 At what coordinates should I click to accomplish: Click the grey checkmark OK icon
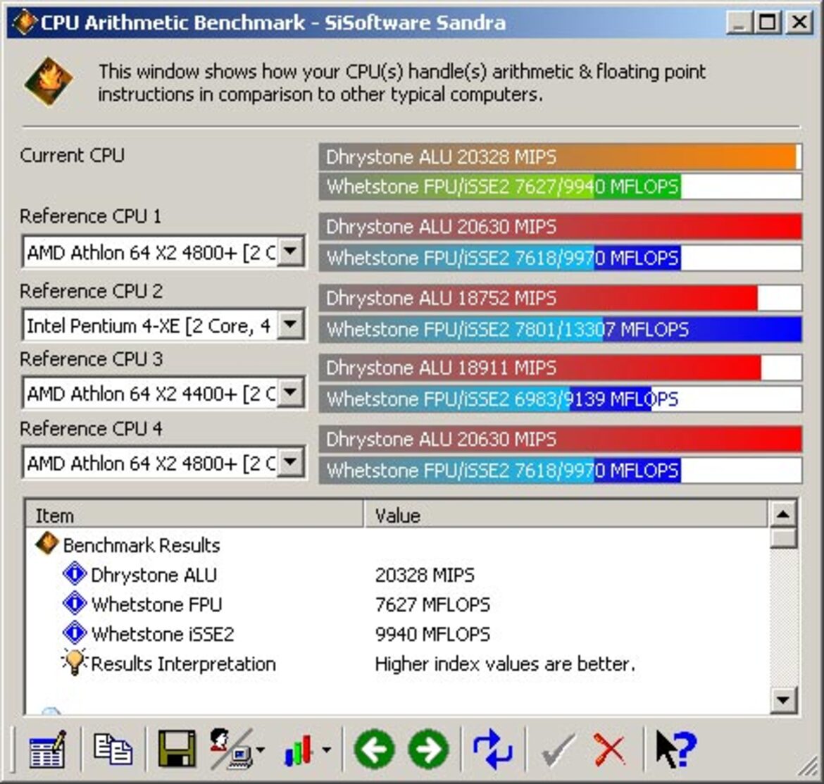pyautogui.click(x=558, y=750)
